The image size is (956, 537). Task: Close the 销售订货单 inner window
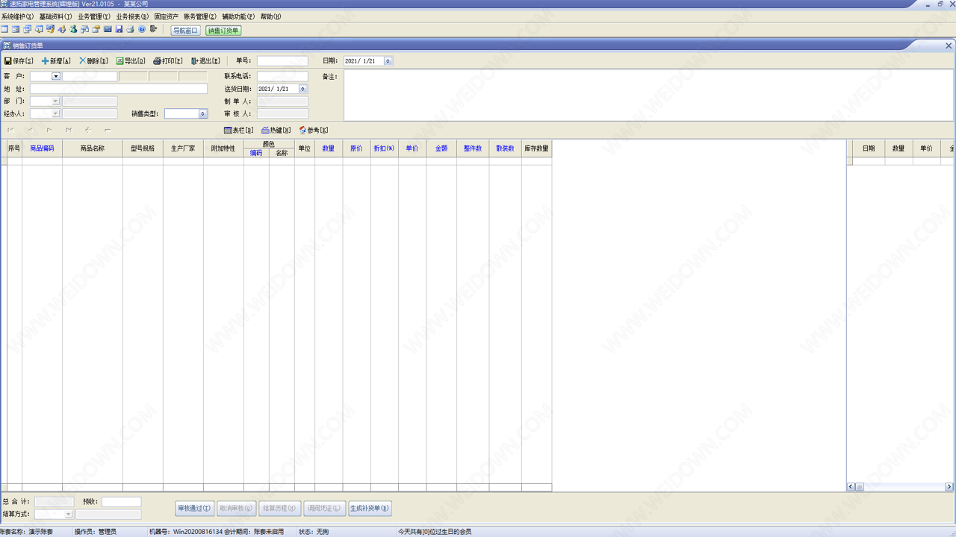(949, 45)
